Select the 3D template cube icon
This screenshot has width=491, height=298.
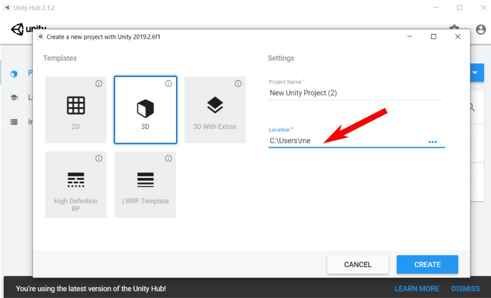[x=145, y=108]
